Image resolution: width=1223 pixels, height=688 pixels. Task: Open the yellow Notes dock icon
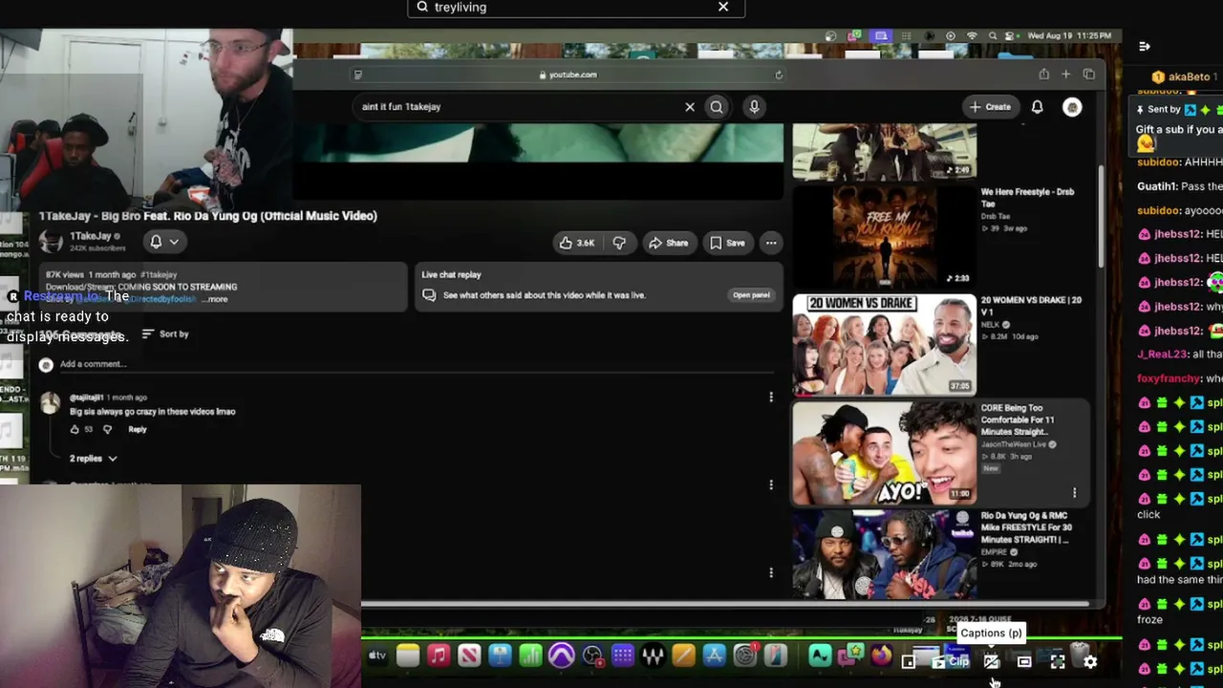(408, 656)
